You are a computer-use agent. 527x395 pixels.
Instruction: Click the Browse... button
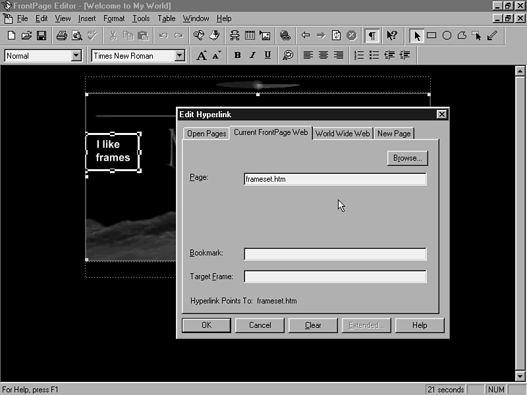tap(407, 158)
